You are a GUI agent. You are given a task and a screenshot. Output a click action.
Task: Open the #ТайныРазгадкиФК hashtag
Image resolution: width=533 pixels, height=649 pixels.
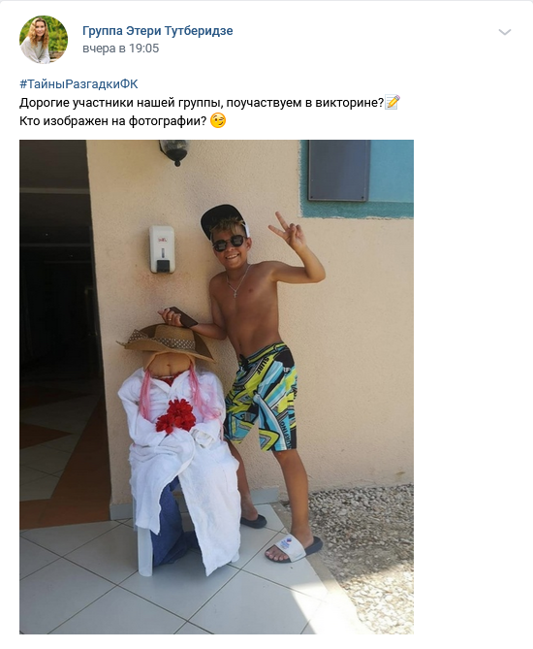click(x=78, y=84)
